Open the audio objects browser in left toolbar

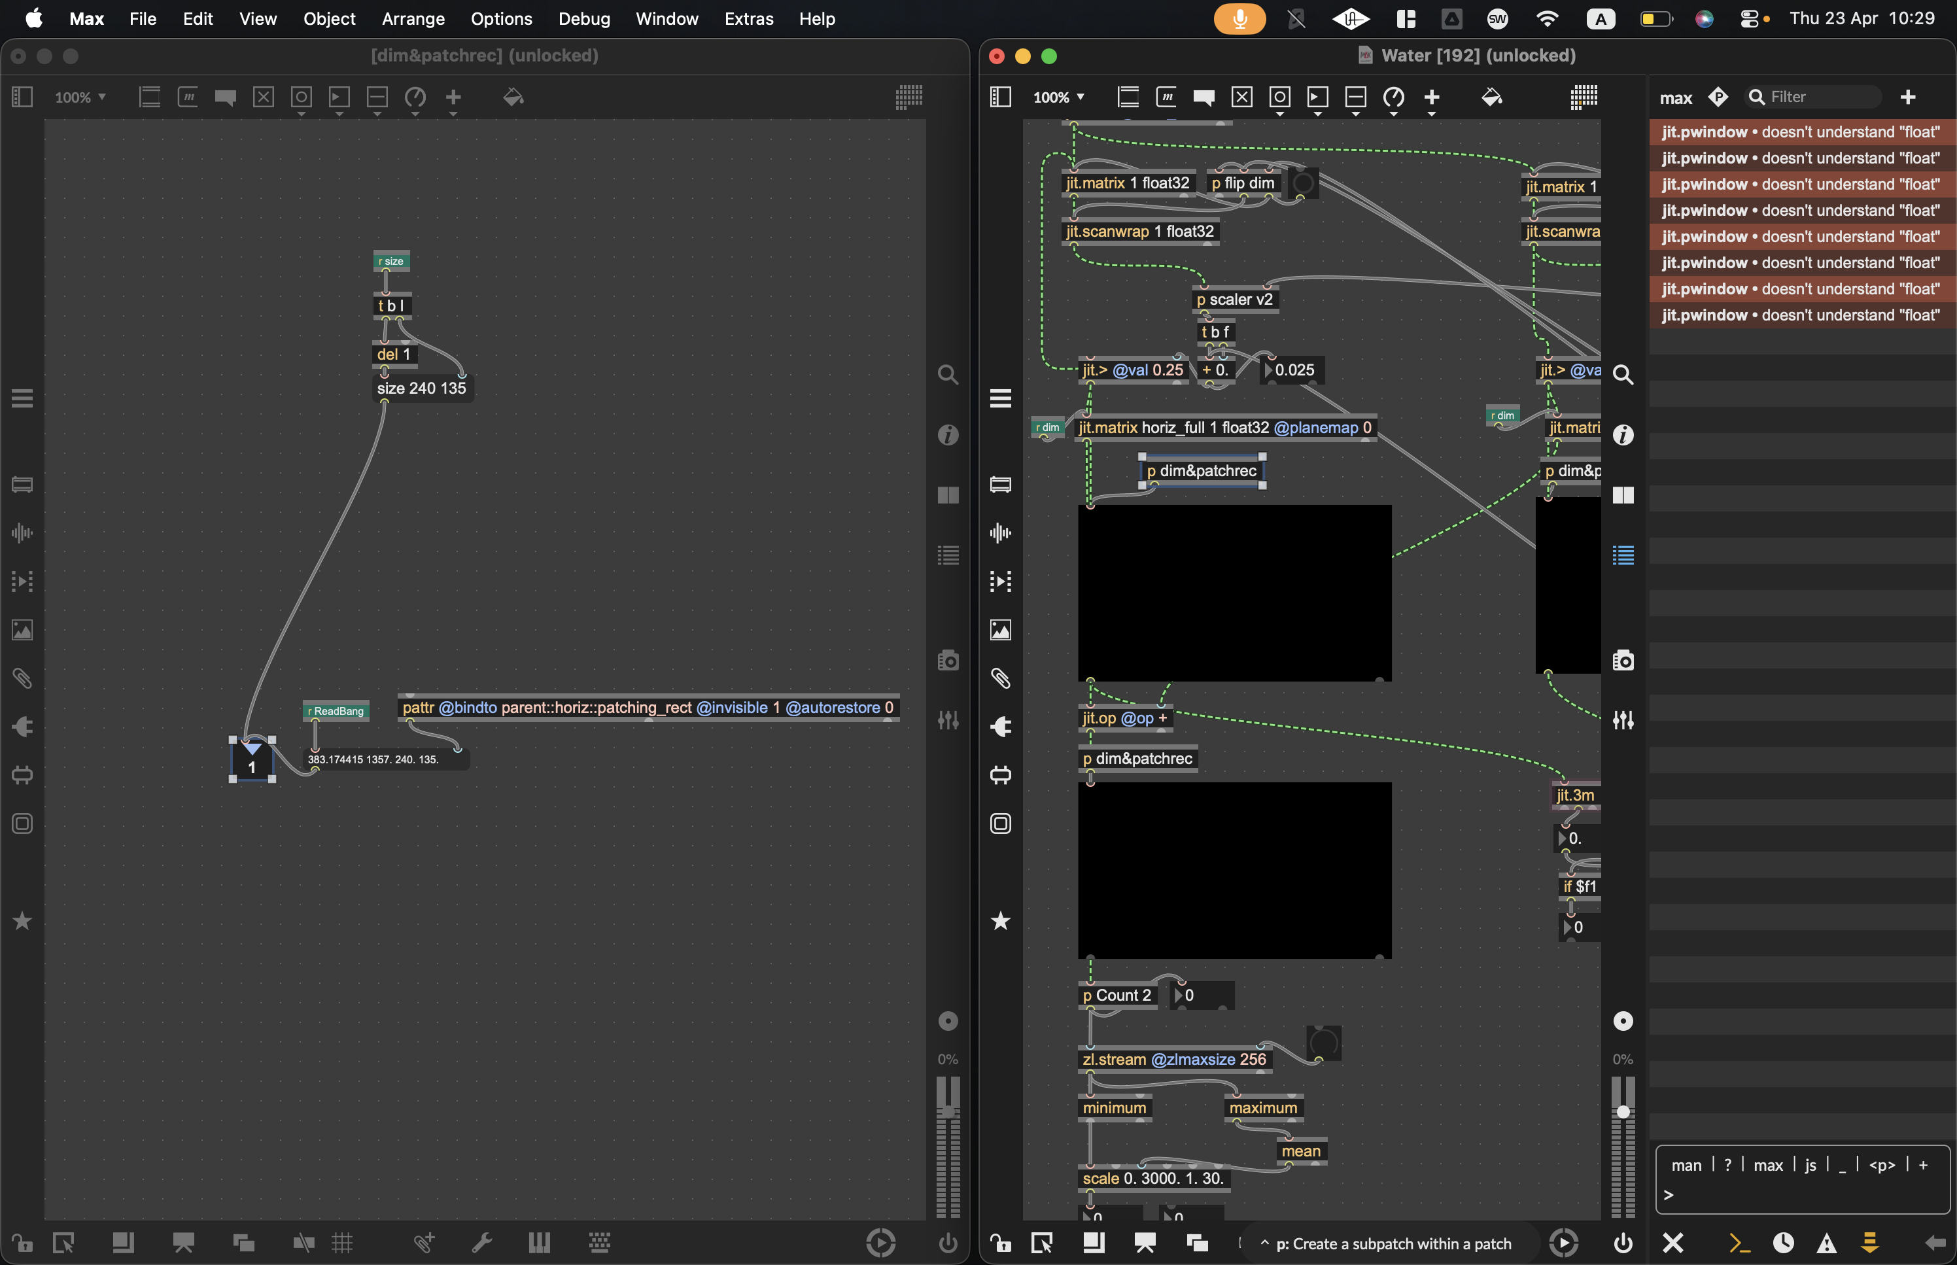point(1000,533)
